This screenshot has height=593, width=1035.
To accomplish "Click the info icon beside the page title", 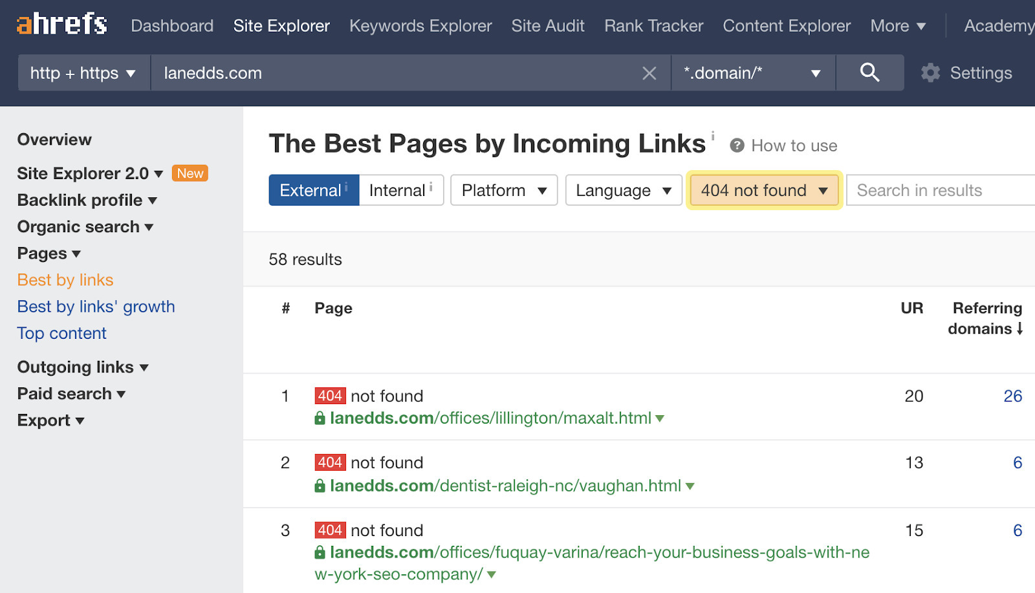I will 712,136.
